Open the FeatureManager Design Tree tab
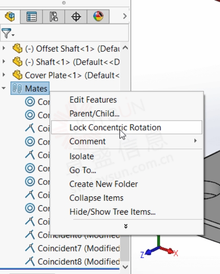 click(10, 16)
